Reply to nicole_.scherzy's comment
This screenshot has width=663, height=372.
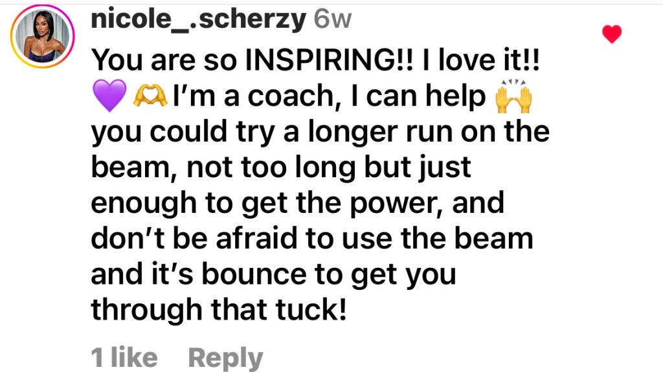(x=225, y=357)
